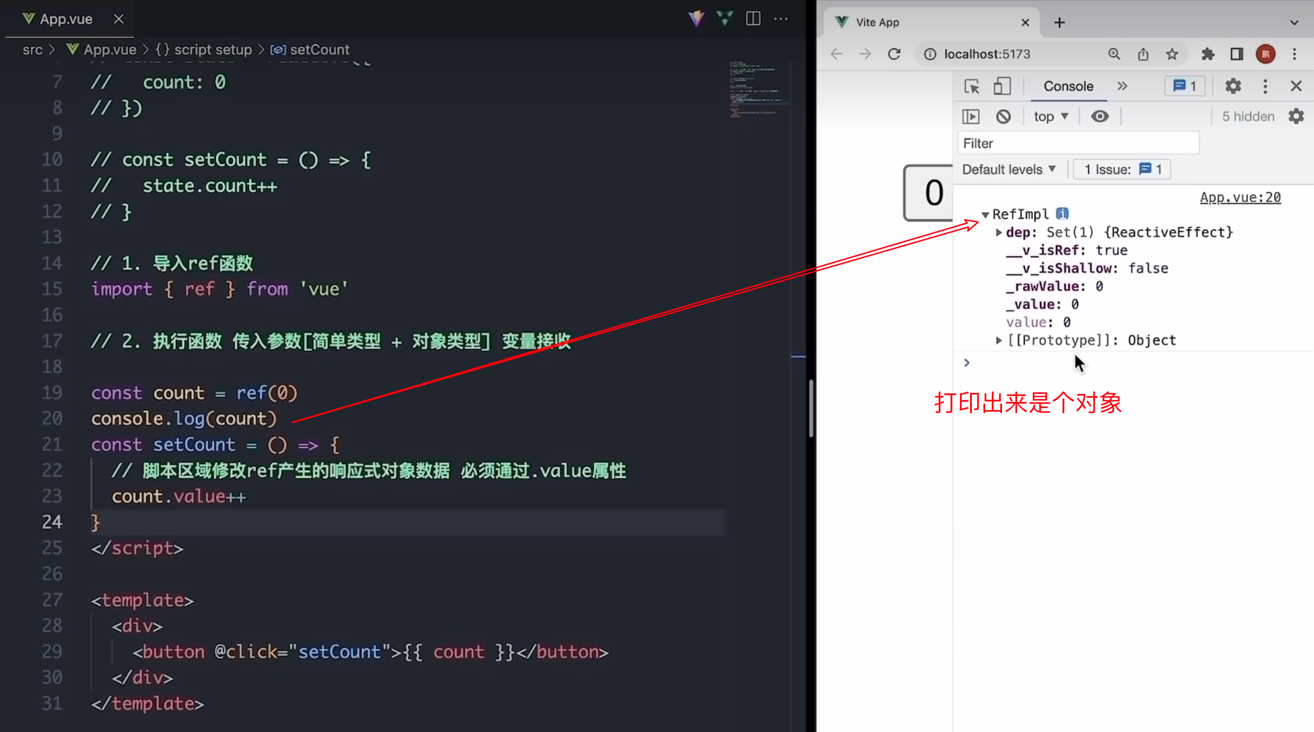Click the _rawValue: 0 property
This screenshot has height=732, width=1314.
click(1054, 286)
